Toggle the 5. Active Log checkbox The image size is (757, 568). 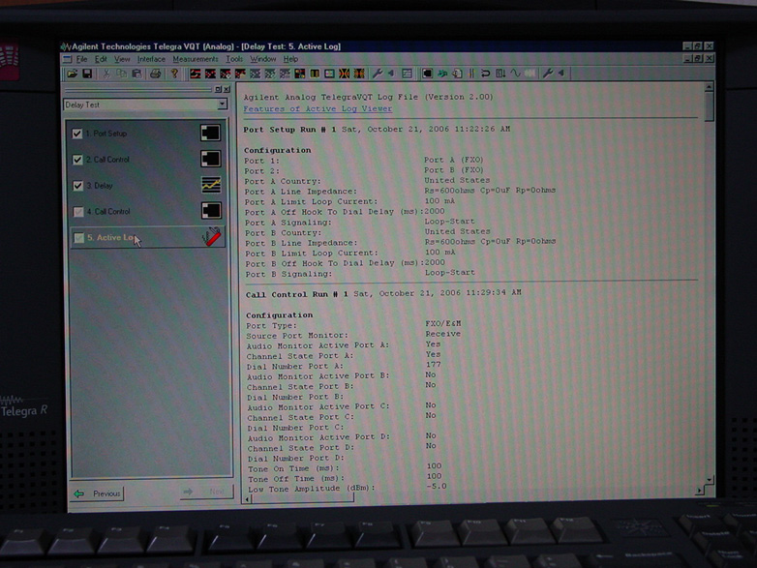coord(78,238)
